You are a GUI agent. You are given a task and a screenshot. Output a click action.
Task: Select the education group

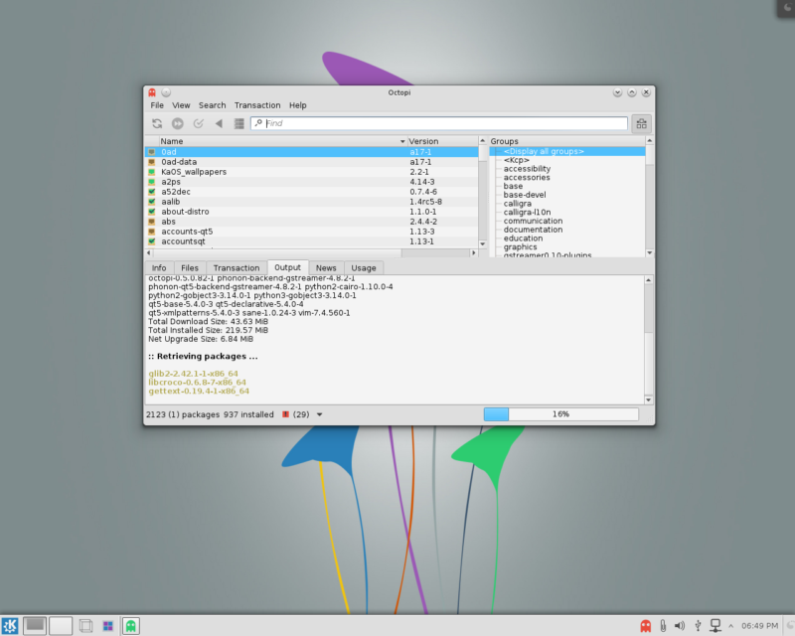[x=523, y=238]
